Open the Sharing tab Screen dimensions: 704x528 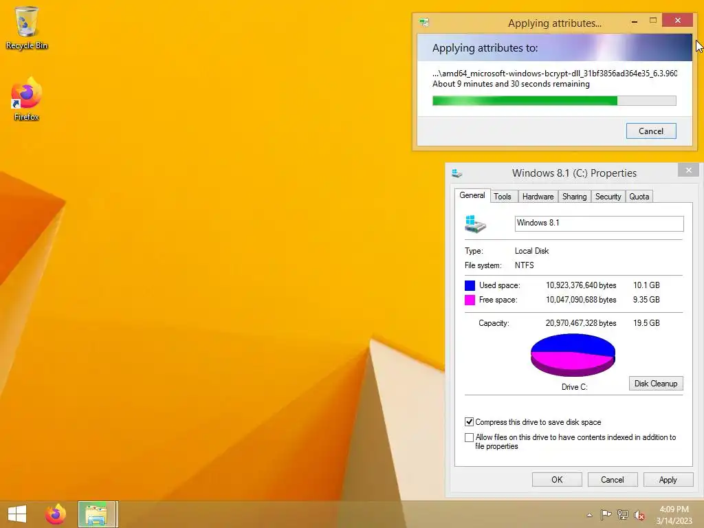pos(574,196)
